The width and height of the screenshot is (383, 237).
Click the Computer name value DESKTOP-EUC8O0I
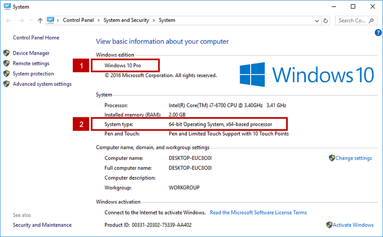190,158
